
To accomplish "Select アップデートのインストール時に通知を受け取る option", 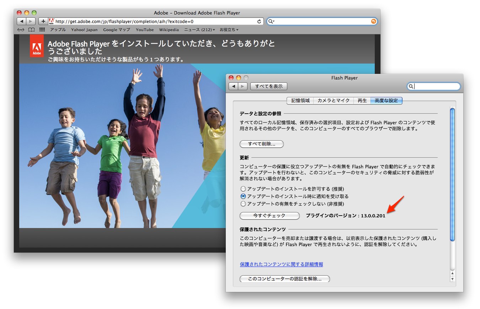I will [243, 196].
